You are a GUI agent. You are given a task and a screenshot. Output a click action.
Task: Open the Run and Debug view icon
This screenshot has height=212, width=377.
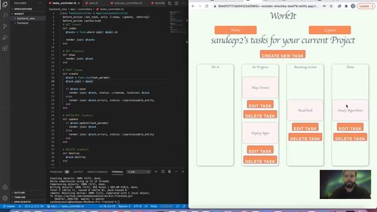tap(5, 37)
